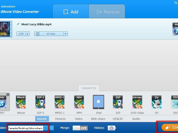
Task: Click the pencil rename icon beside Meet Lucy.Wilde.mp4
Action: (x=18, y=24)
